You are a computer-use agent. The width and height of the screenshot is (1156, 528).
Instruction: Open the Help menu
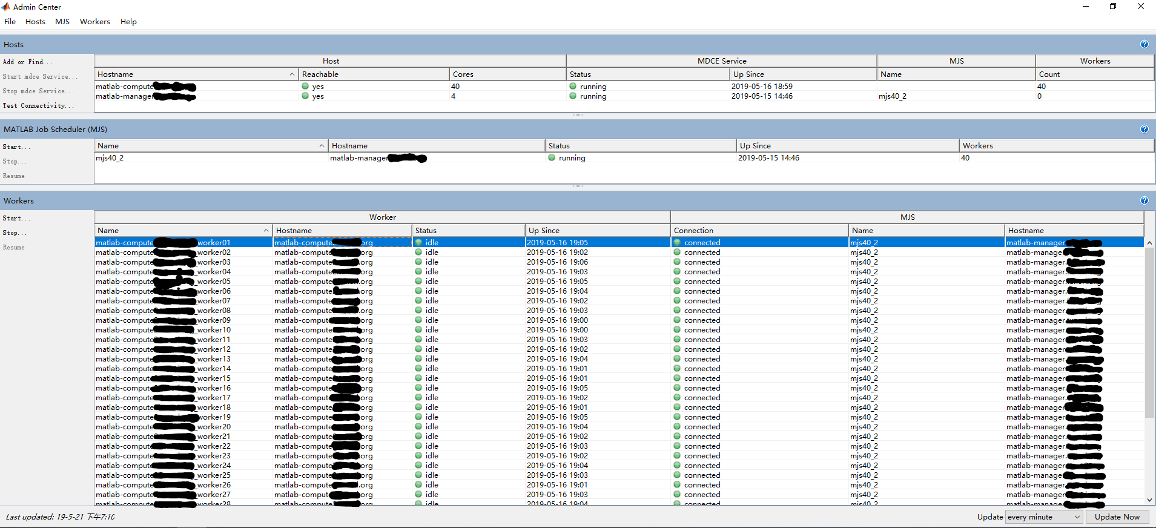128,22
